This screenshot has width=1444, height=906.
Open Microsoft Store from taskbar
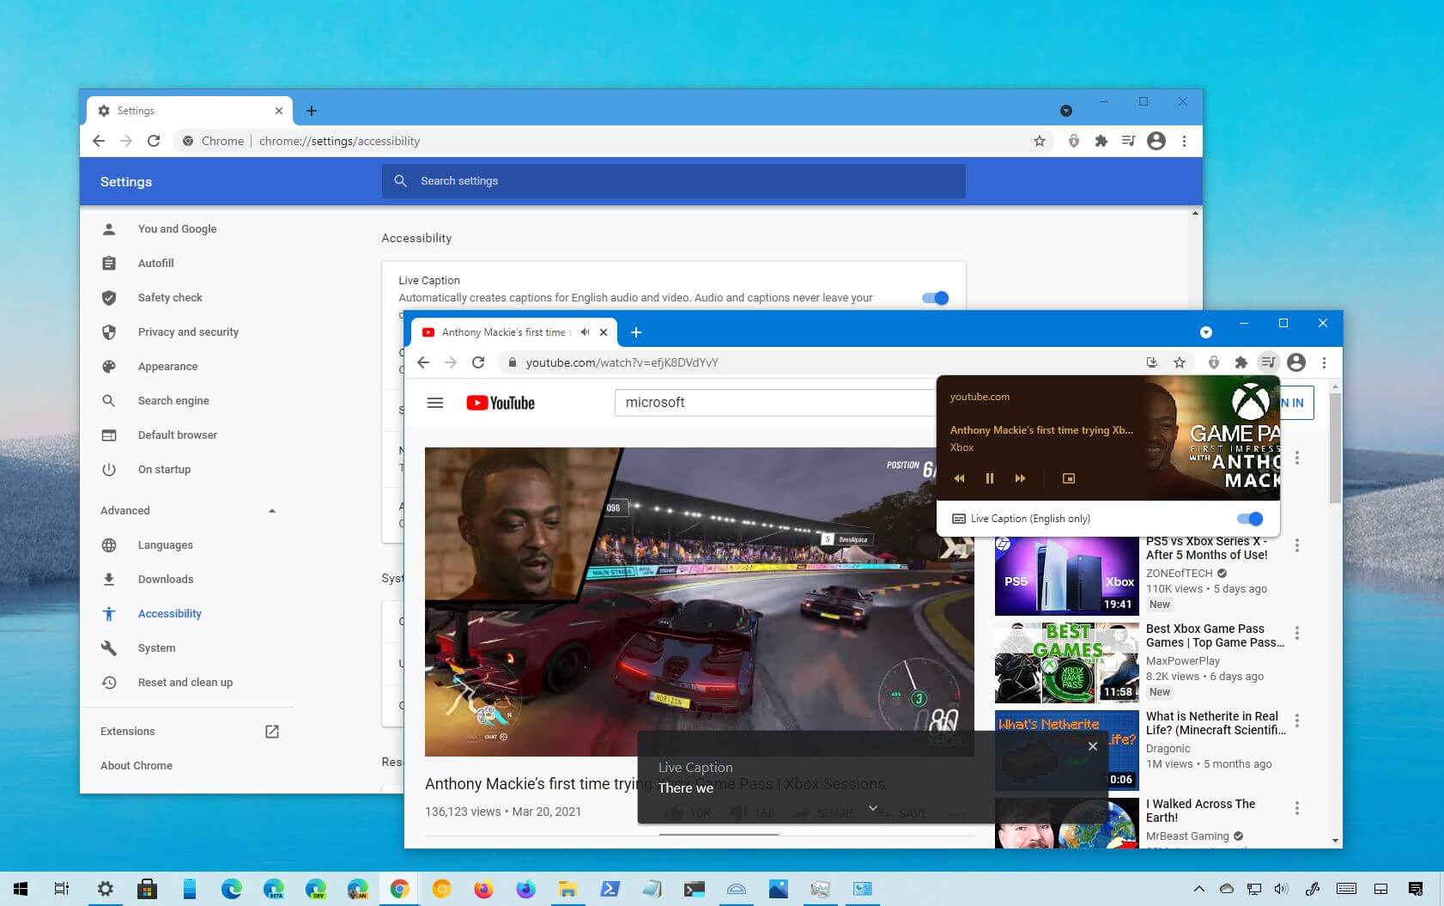pos(147,889)
